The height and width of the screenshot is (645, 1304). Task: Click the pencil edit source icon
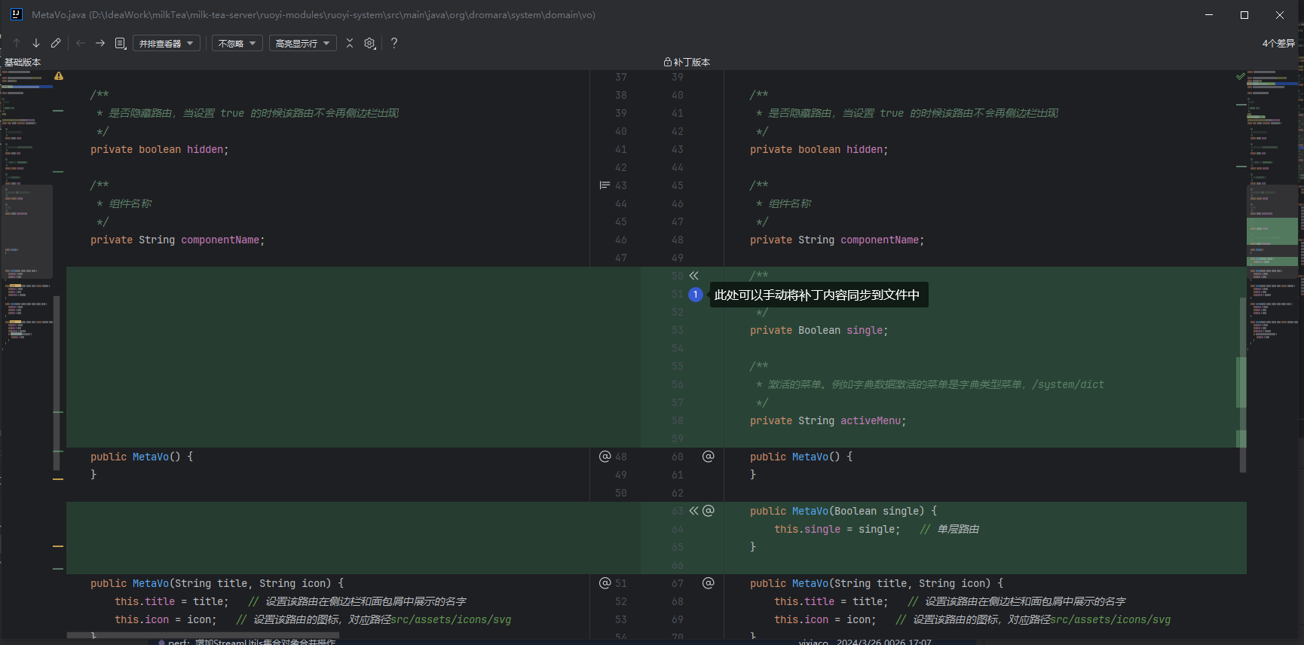[56, 43]
